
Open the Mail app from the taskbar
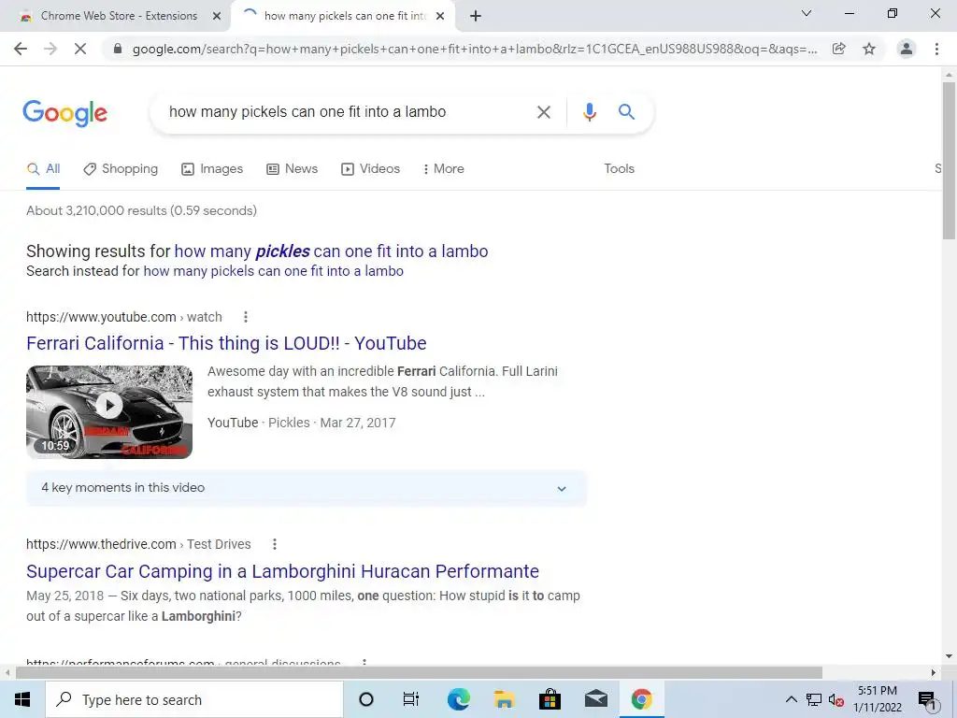[x=595, y=699]
